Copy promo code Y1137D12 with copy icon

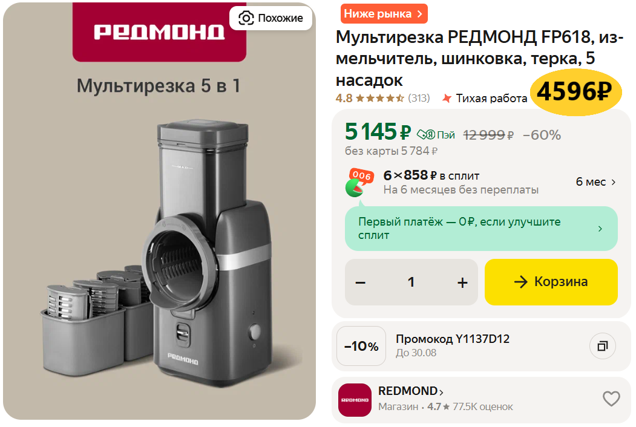pyautogui.click(x=602, y=346)
